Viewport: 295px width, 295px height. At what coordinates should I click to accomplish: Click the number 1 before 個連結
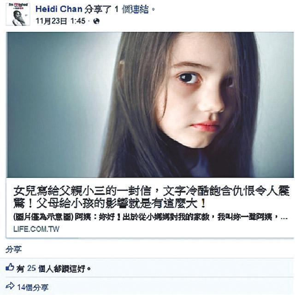coord(117,9)
